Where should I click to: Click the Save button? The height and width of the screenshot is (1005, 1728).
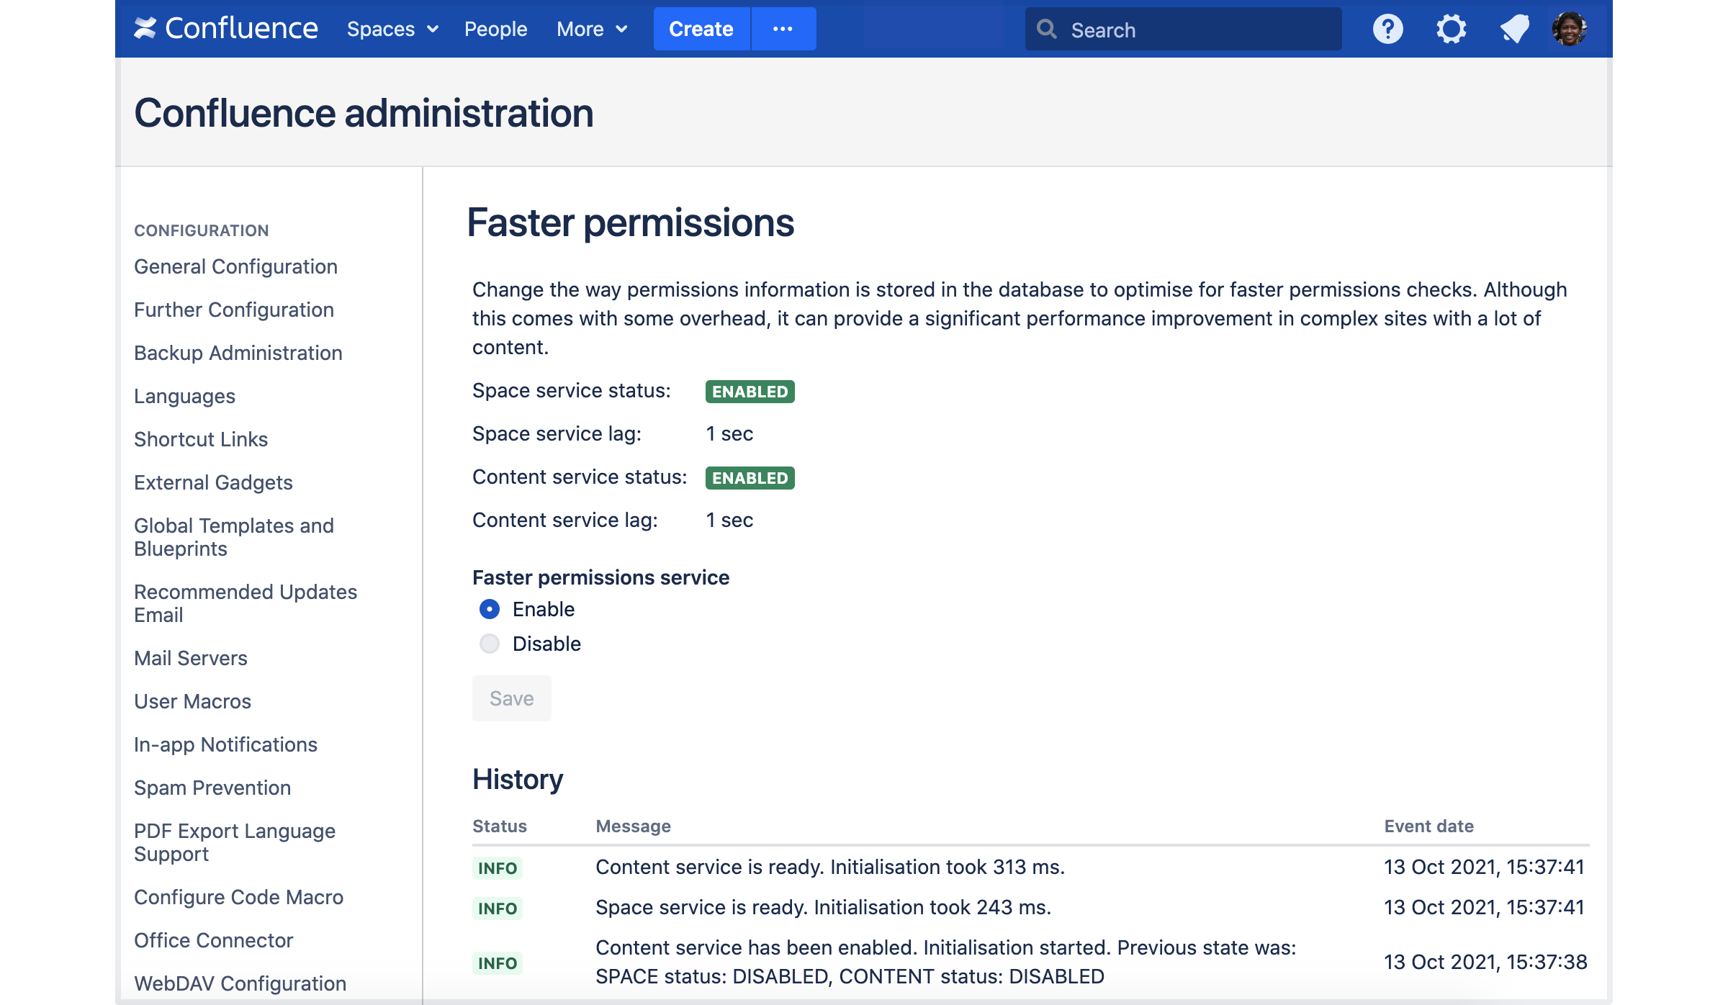(512, 698)
